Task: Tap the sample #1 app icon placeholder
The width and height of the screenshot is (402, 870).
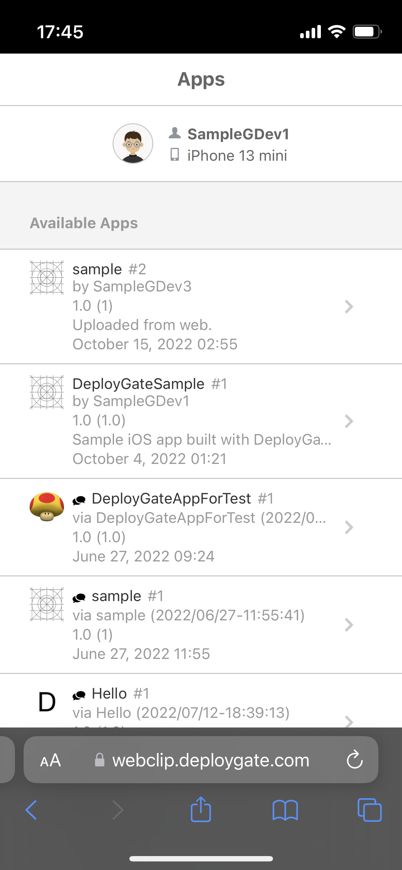Action: pyautogui.click(x=47, y=604)
